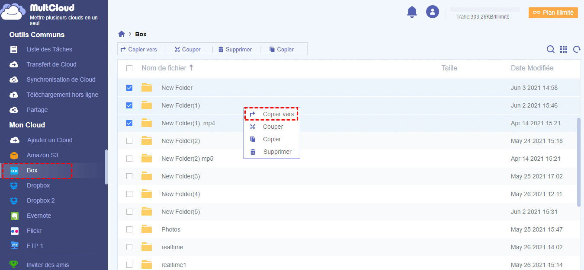The height and width of the screenshot is (270, 584).
Task: Sort by Nom de fichier arrow
Action: 191,68
